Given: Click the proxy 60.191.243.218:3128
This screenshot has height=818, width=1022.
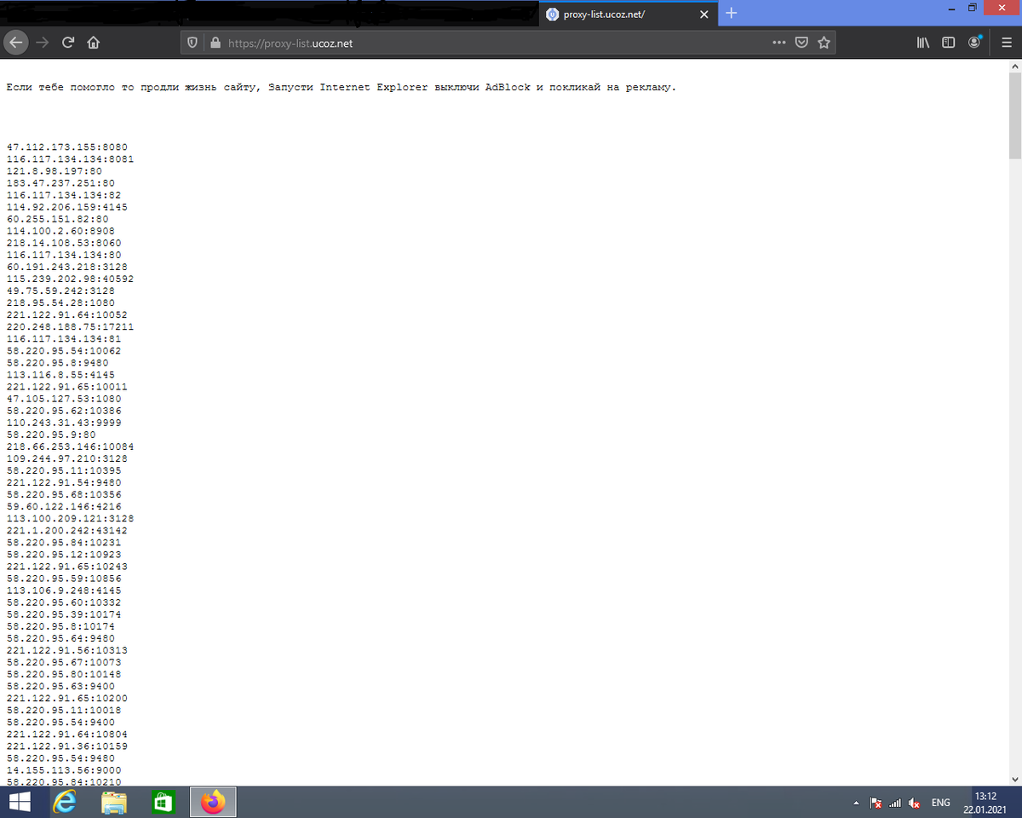Looking at the screenshot, I should 67,267.
